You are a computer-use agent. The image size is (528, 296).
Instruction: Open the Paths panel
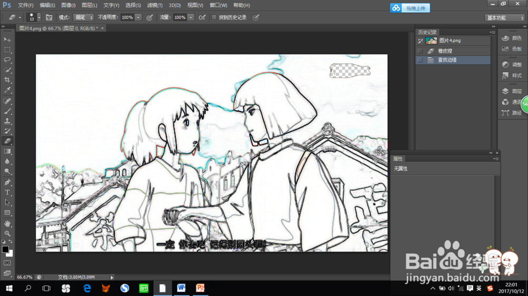[x=512, y=113]
